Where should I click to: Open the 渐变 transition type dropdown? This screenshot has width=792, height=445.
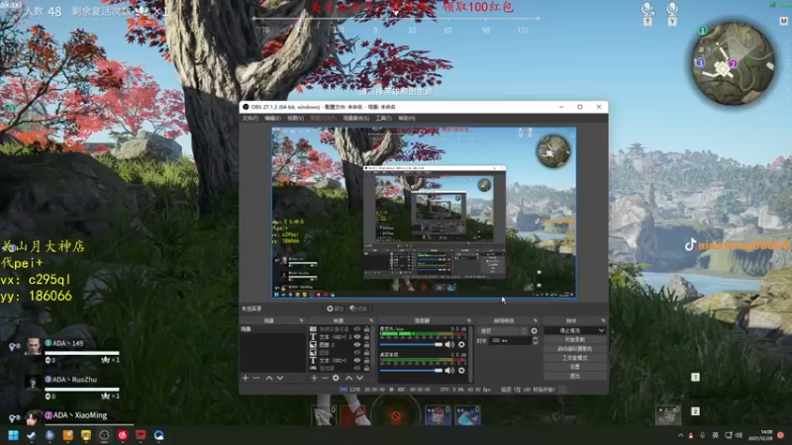(503, 331)
